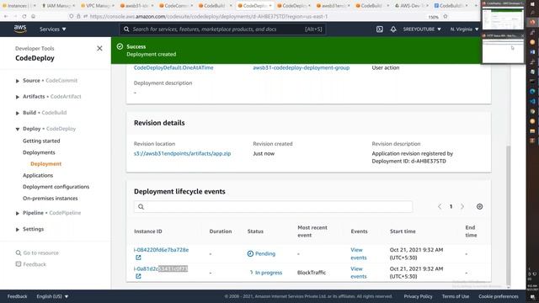539x303 pixels.
Task: Reload the page with browser refresh icon
Action: 24,17
